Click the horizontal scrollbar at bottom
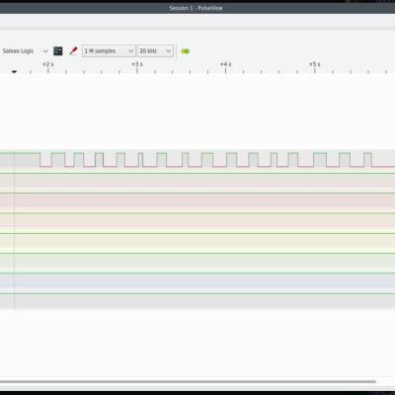395x395 pixels. (x=188, y=382)
